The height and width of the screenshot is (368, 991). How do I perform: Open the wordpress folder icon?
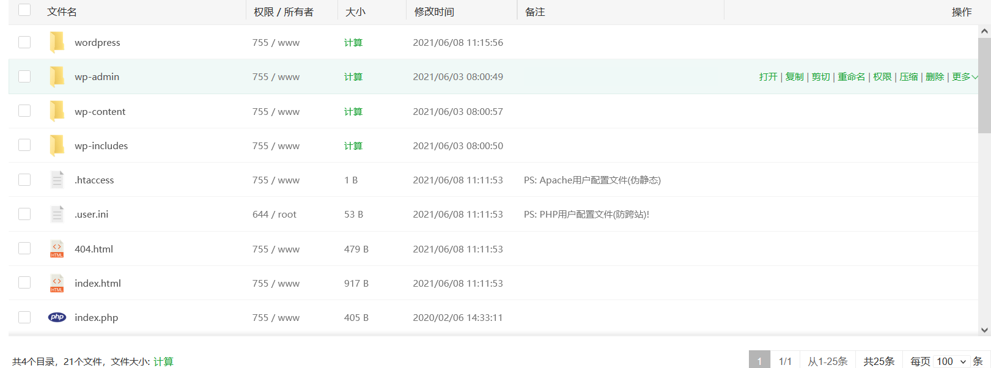coord(57,42)
